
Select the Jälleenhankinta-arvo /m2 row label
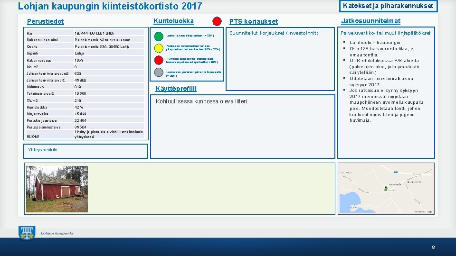point(47,73)
